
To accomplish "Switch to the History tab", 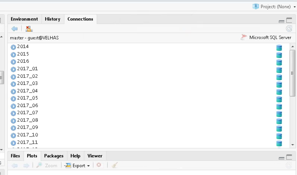I will tap(53, 19).
